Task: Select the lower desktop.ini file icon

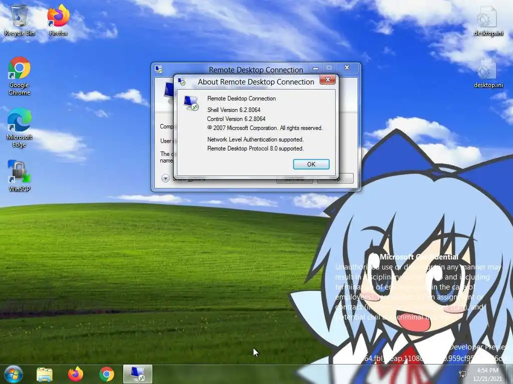Action: click(x=488, y=73)
